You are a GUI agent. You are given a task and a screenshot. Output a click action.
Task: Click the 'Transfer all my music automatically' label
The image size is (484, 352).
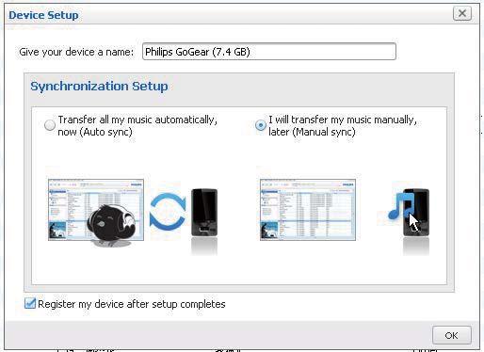click(137, 126)
